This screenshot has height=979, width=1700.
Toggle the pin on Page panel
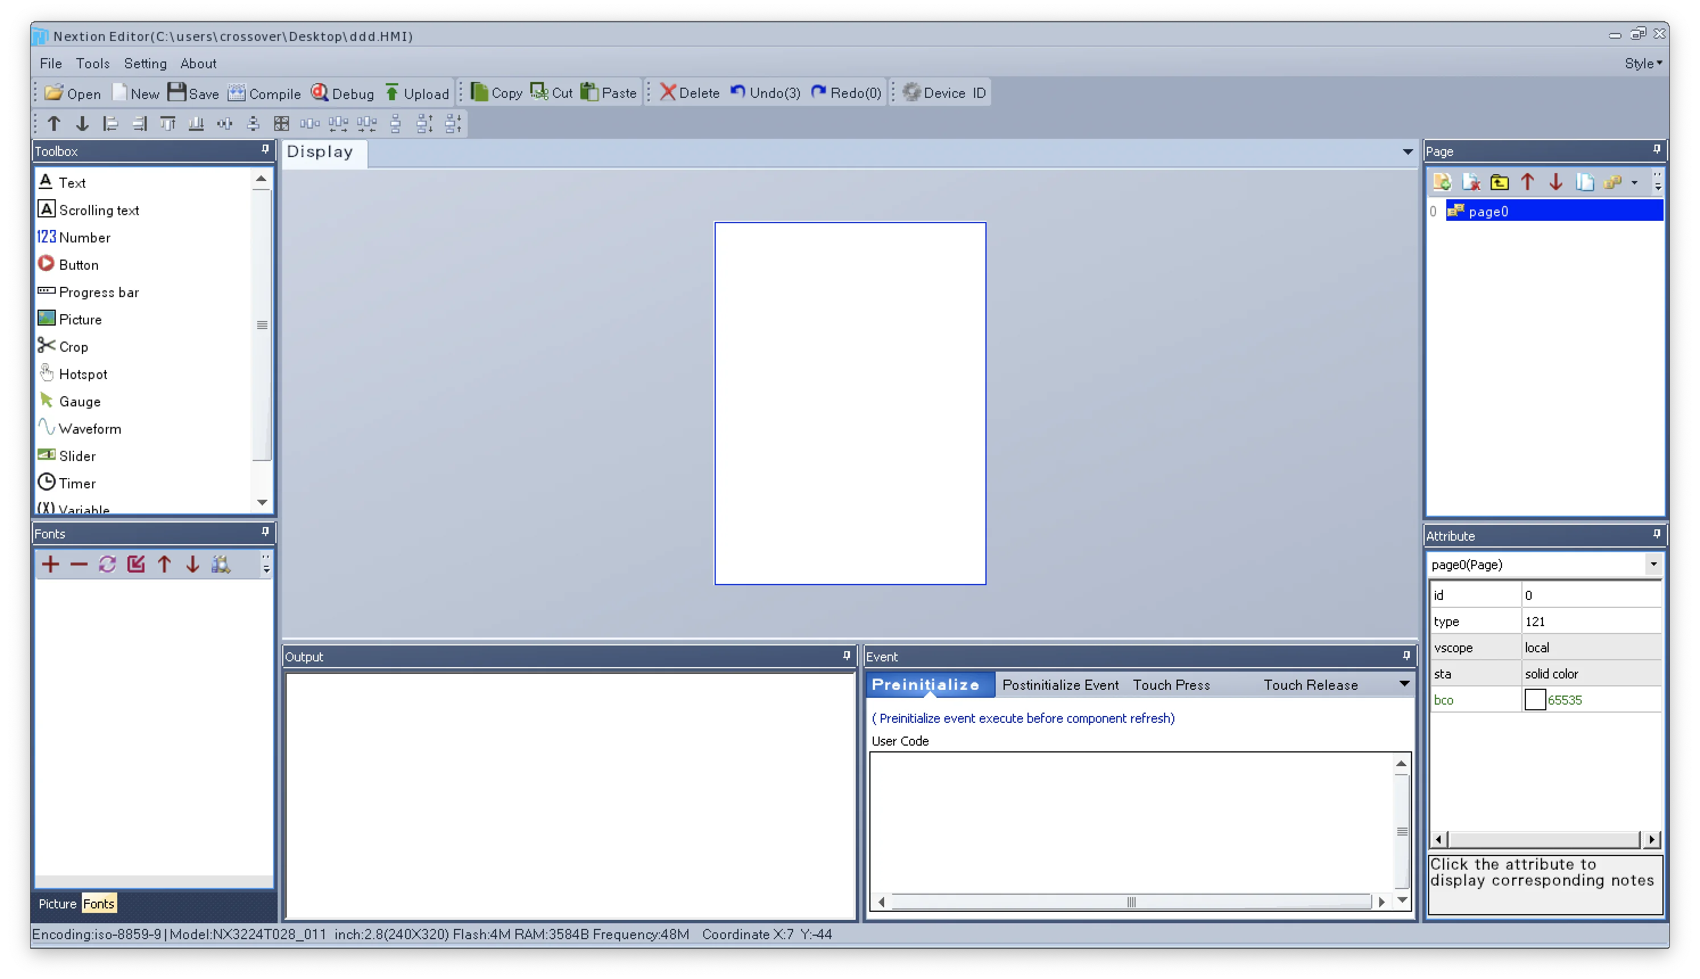(1658, 150)
